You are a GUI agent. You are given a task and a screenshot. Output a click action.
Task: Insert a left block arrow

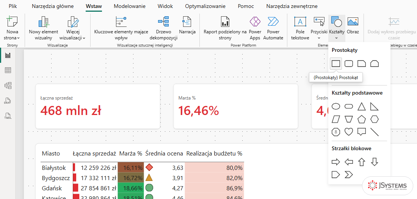(x=349, y=162)
